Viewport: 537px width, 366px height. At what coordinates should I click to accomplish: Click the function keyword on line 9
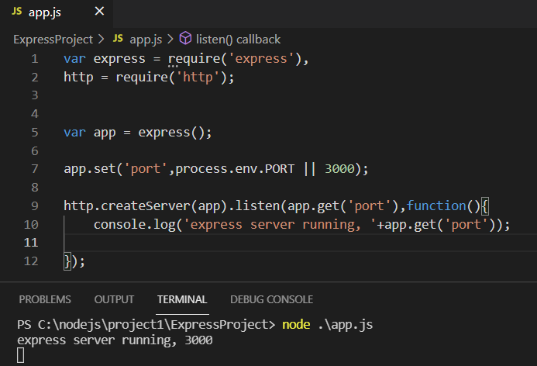(x=436, y=206)
